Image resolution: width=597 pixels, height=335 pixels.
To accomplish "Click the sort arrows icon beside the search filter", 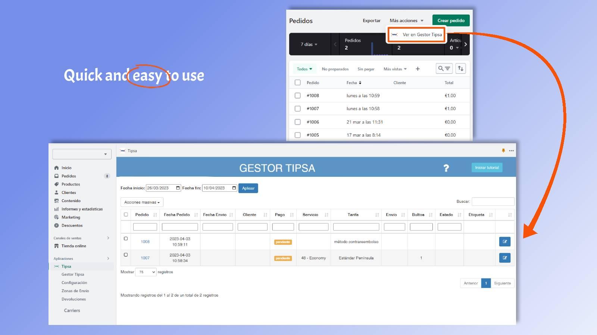I will pyautogui.click(x=461, y=68).
